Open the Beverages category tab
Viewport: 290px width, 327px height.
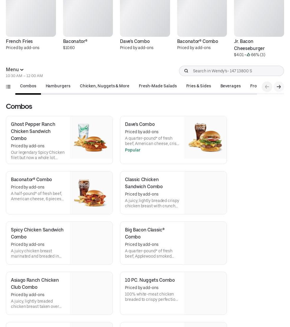[x=230, y=86]
